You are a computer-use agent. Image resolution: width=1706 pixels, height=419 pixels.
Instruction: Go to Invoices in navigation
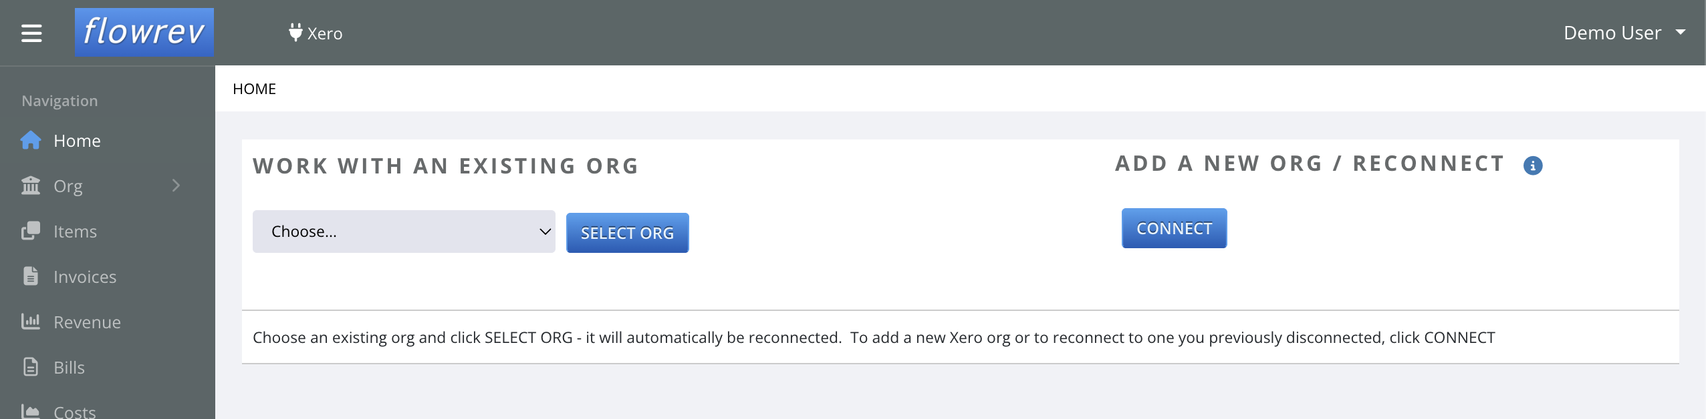[85, 277]
